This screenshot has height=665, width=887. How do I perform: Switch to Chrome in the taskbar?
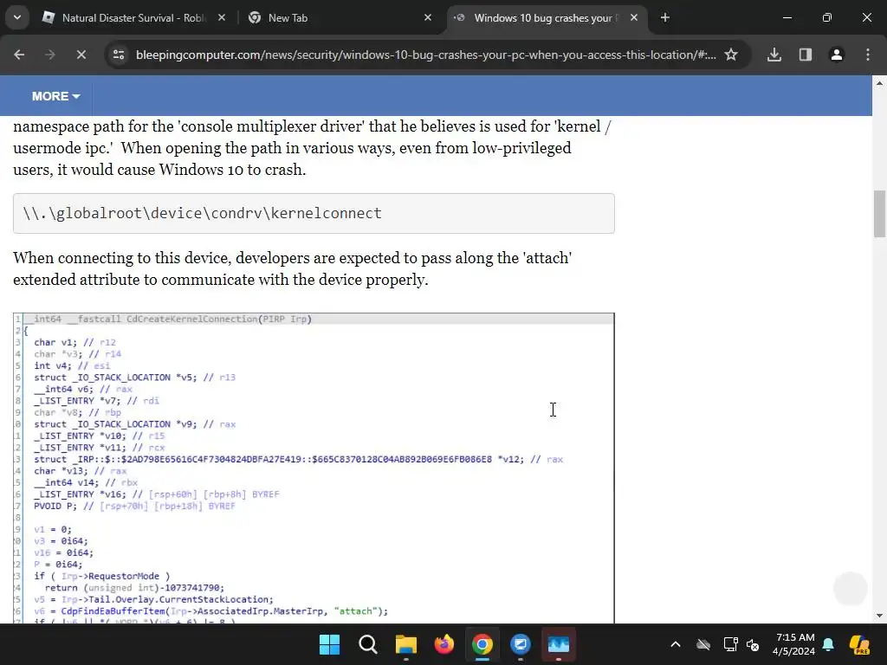(x=482, y=644)
